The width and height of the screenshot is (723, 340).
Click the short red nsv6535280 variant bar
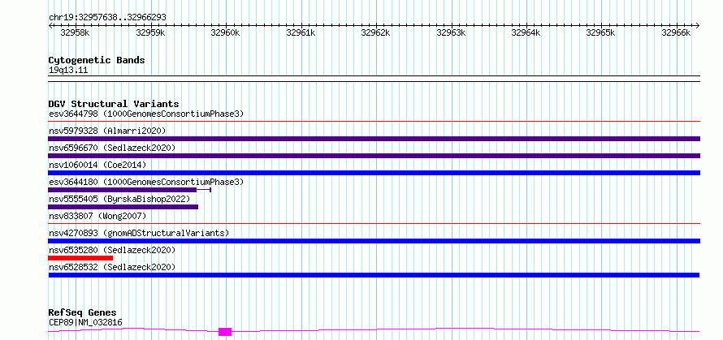coord(80,258)
